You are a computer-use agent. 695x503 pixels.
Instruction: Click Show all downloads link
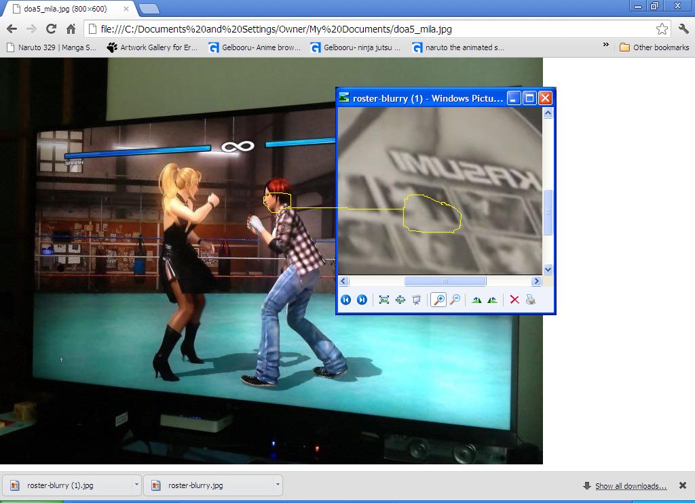coord(631,486)
